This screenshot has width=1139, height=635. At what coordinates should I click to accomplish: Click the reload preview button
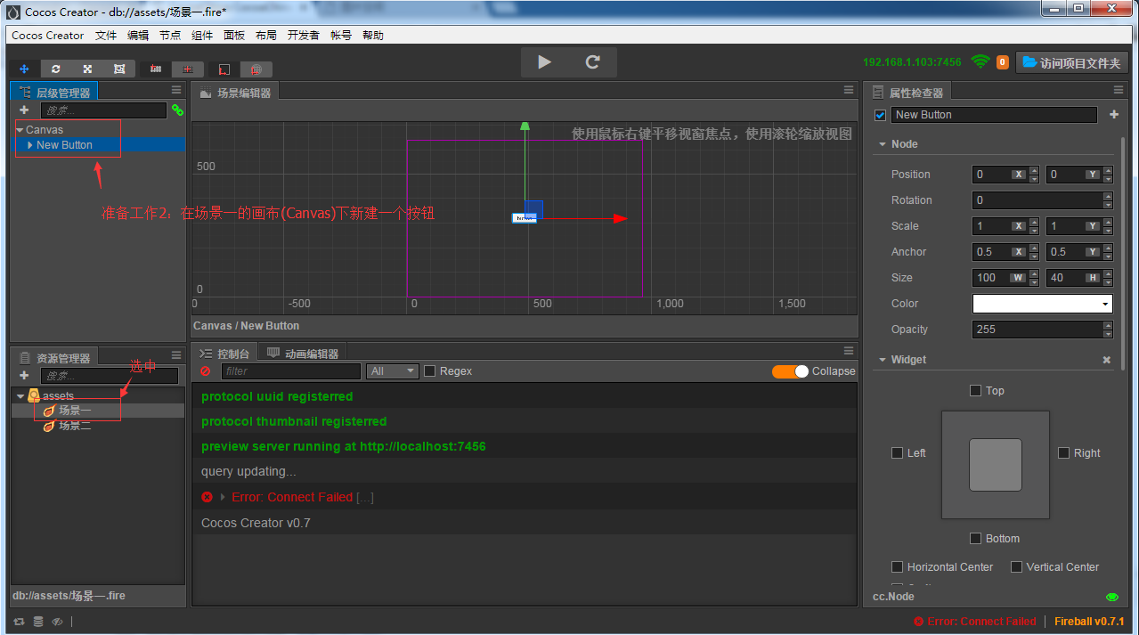(x=593, y=62)
